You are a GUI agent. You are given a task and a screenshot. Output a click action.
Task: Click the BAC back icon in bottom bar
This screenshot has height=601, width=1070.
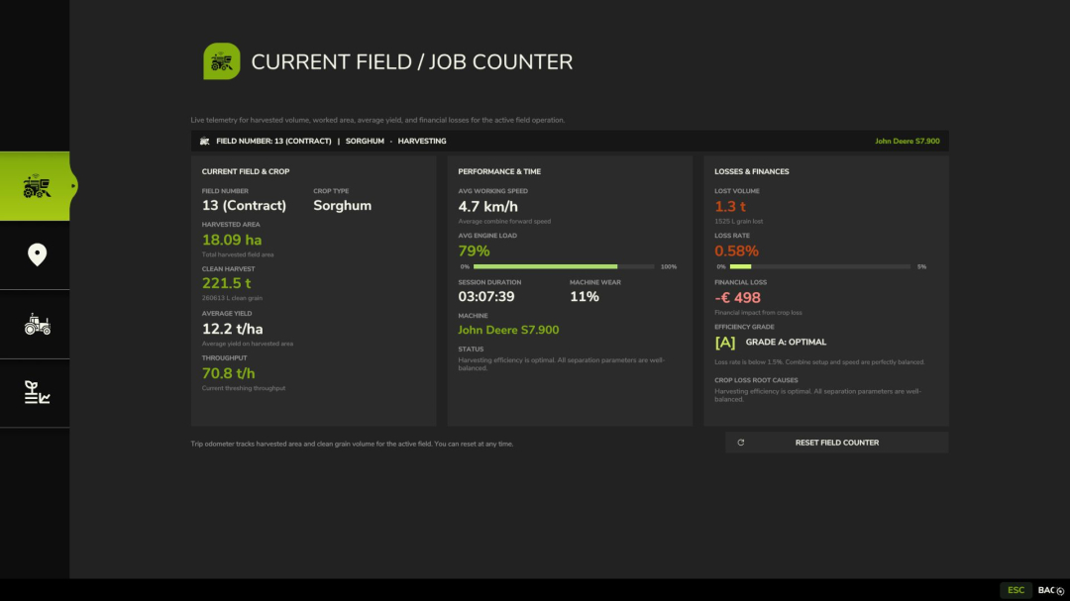pyautogui.click(x=1060, y=591)
